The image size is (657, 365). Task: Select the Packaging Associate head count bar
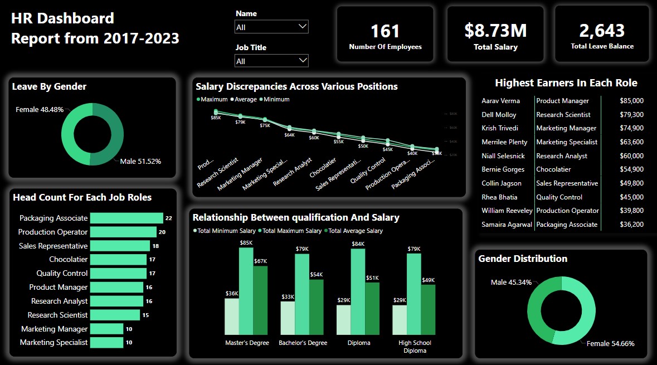[126, 218]
